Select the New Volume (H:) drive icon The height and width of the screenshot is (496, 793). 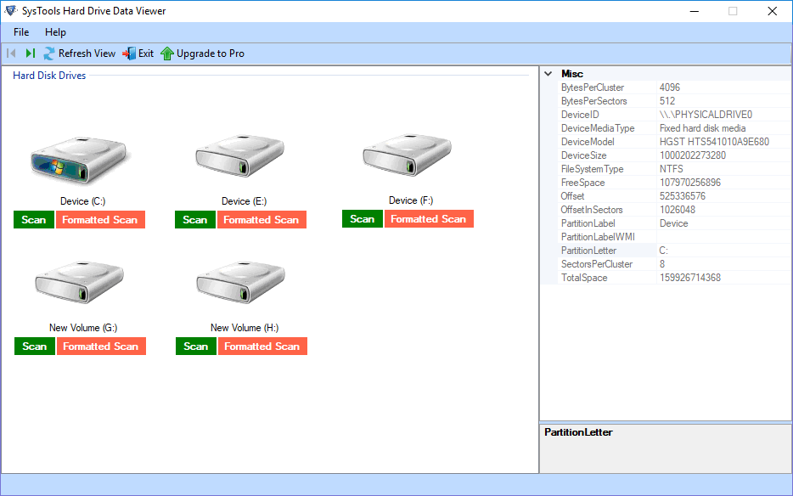(x=243, y=285)
